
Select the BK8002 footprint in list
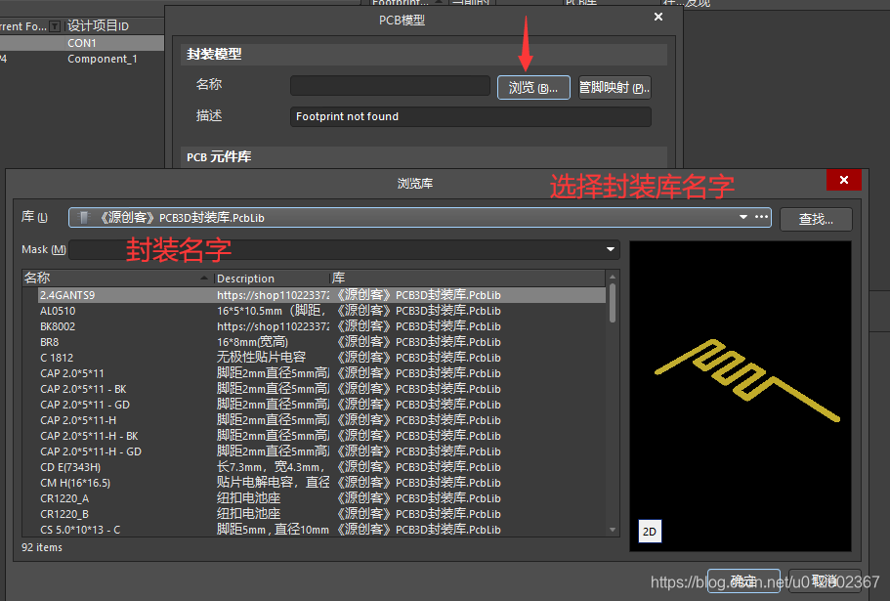click(58, 326)
